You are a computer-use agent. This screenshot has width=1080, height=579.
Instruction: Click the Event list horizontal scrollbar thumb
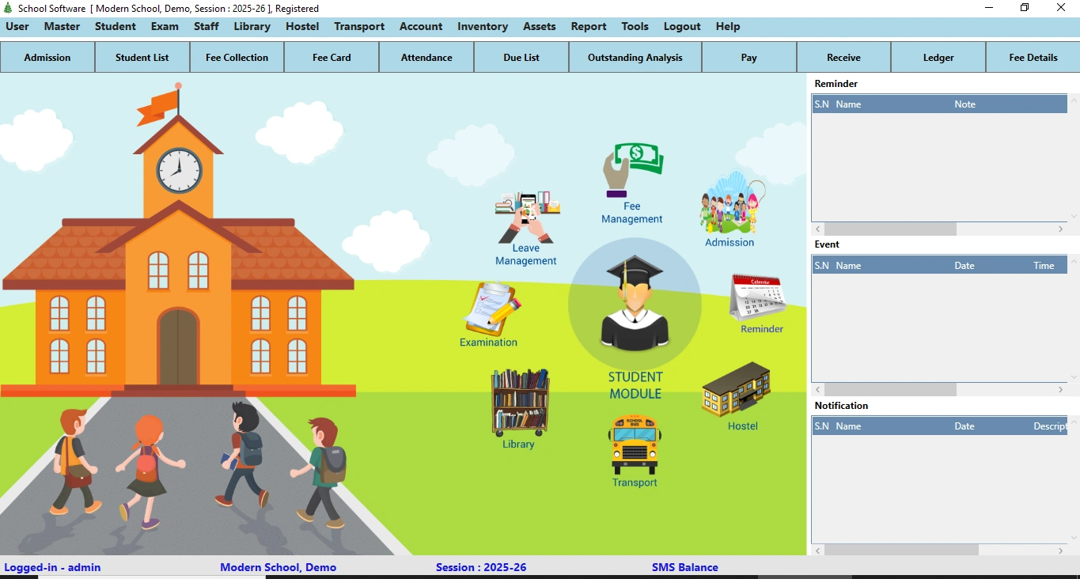[x=890, y=390]
